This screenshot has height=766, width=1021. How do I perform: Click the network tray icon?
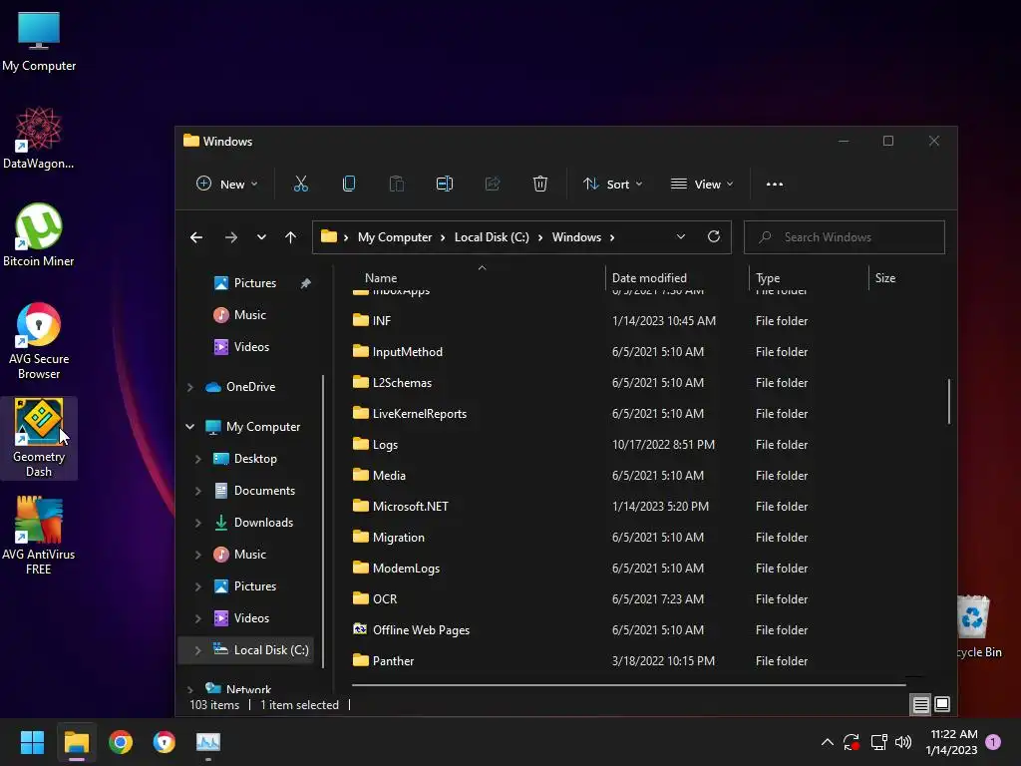(x=878, y=742)
